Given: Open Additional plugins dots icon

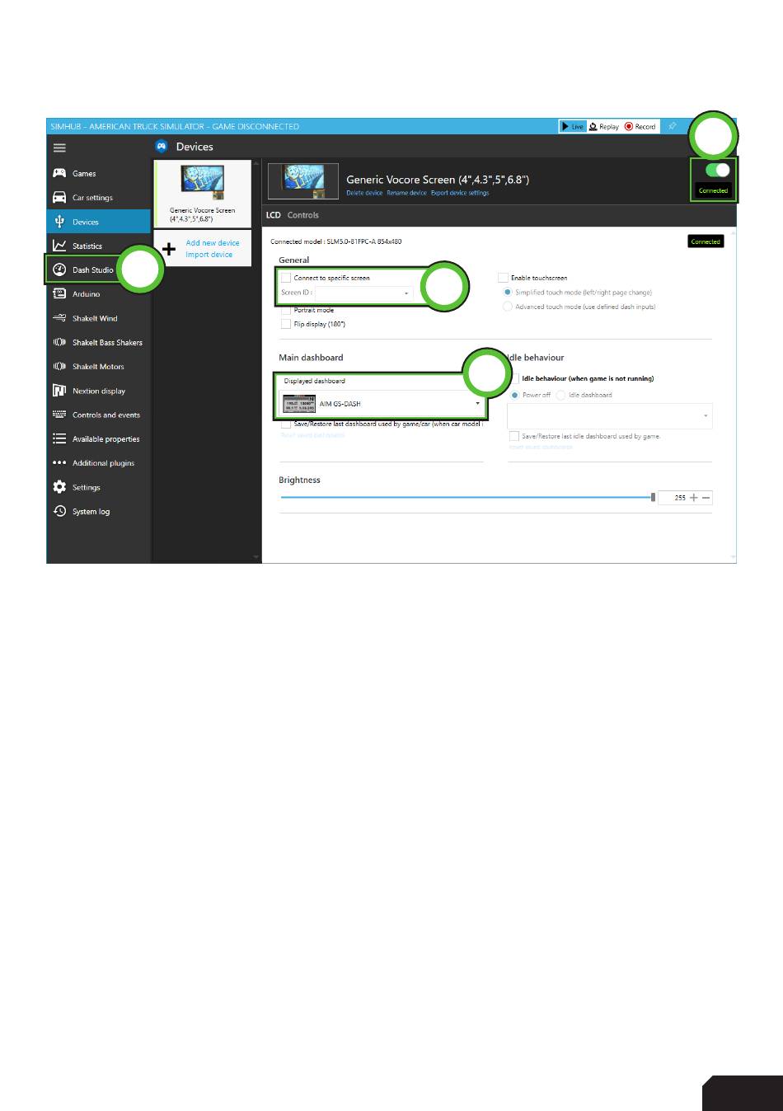Looking at the screenshot, I should (x=59, y=463).
